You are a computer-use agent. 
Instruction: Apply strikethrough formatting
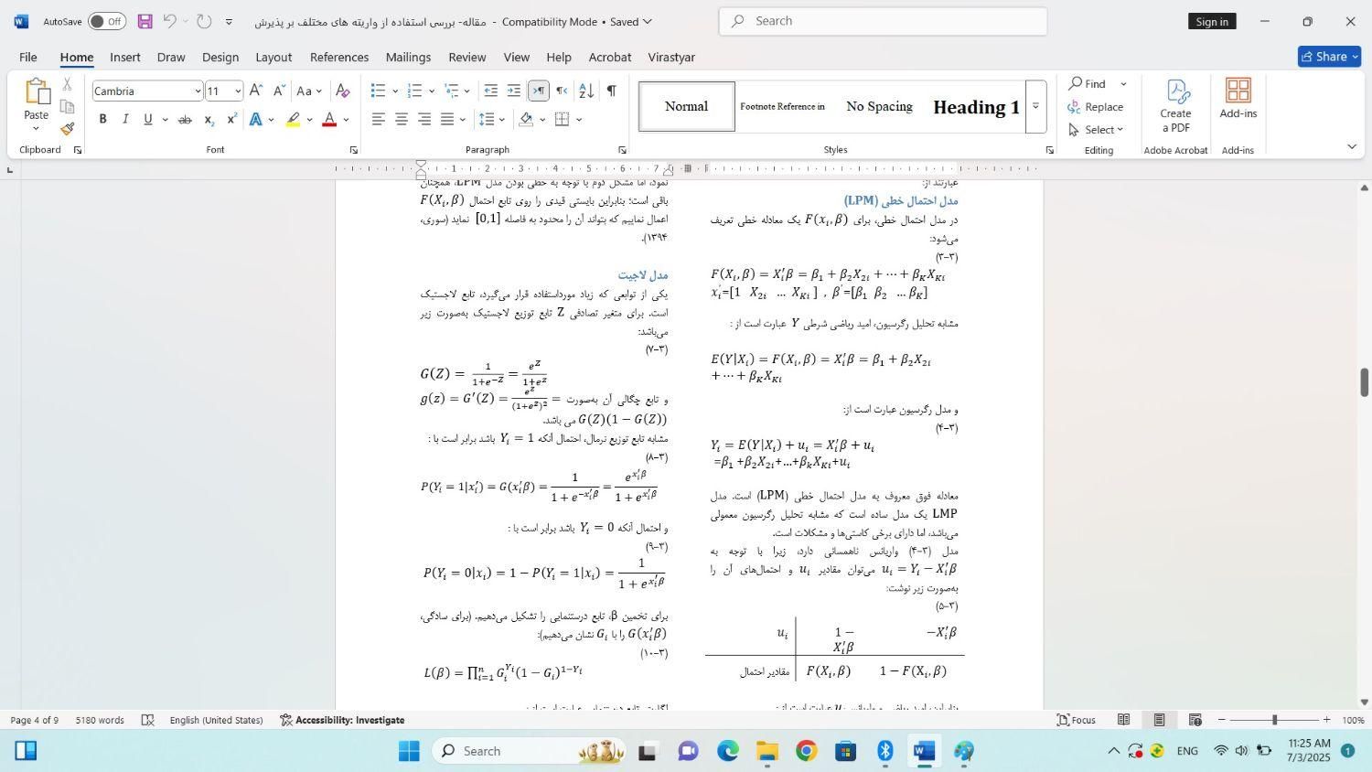tap(185, 120)
